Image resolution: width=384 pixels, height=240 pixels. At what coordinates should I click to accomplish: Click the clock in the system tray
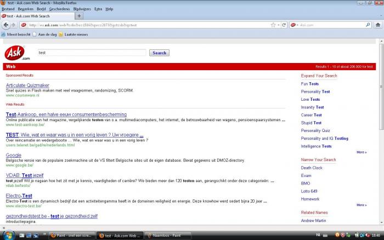tap(376, 236)
